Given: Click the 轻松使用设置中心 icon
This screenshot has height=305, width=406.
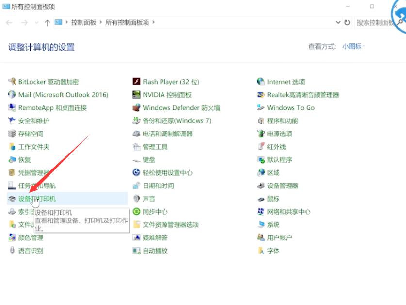Looking at the screenshot, I should (x=136, y=172).
